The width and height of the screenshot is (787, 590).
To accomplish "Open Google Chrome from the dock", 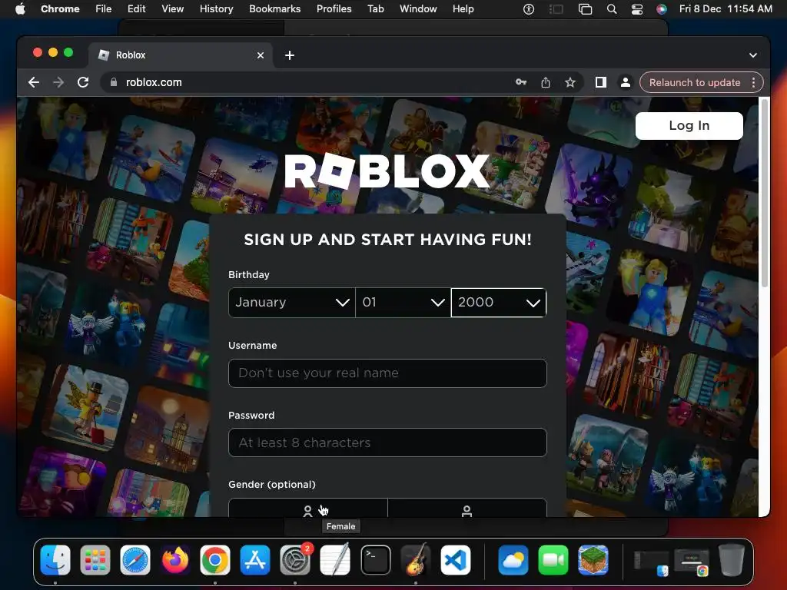I will tap(215, 560).
